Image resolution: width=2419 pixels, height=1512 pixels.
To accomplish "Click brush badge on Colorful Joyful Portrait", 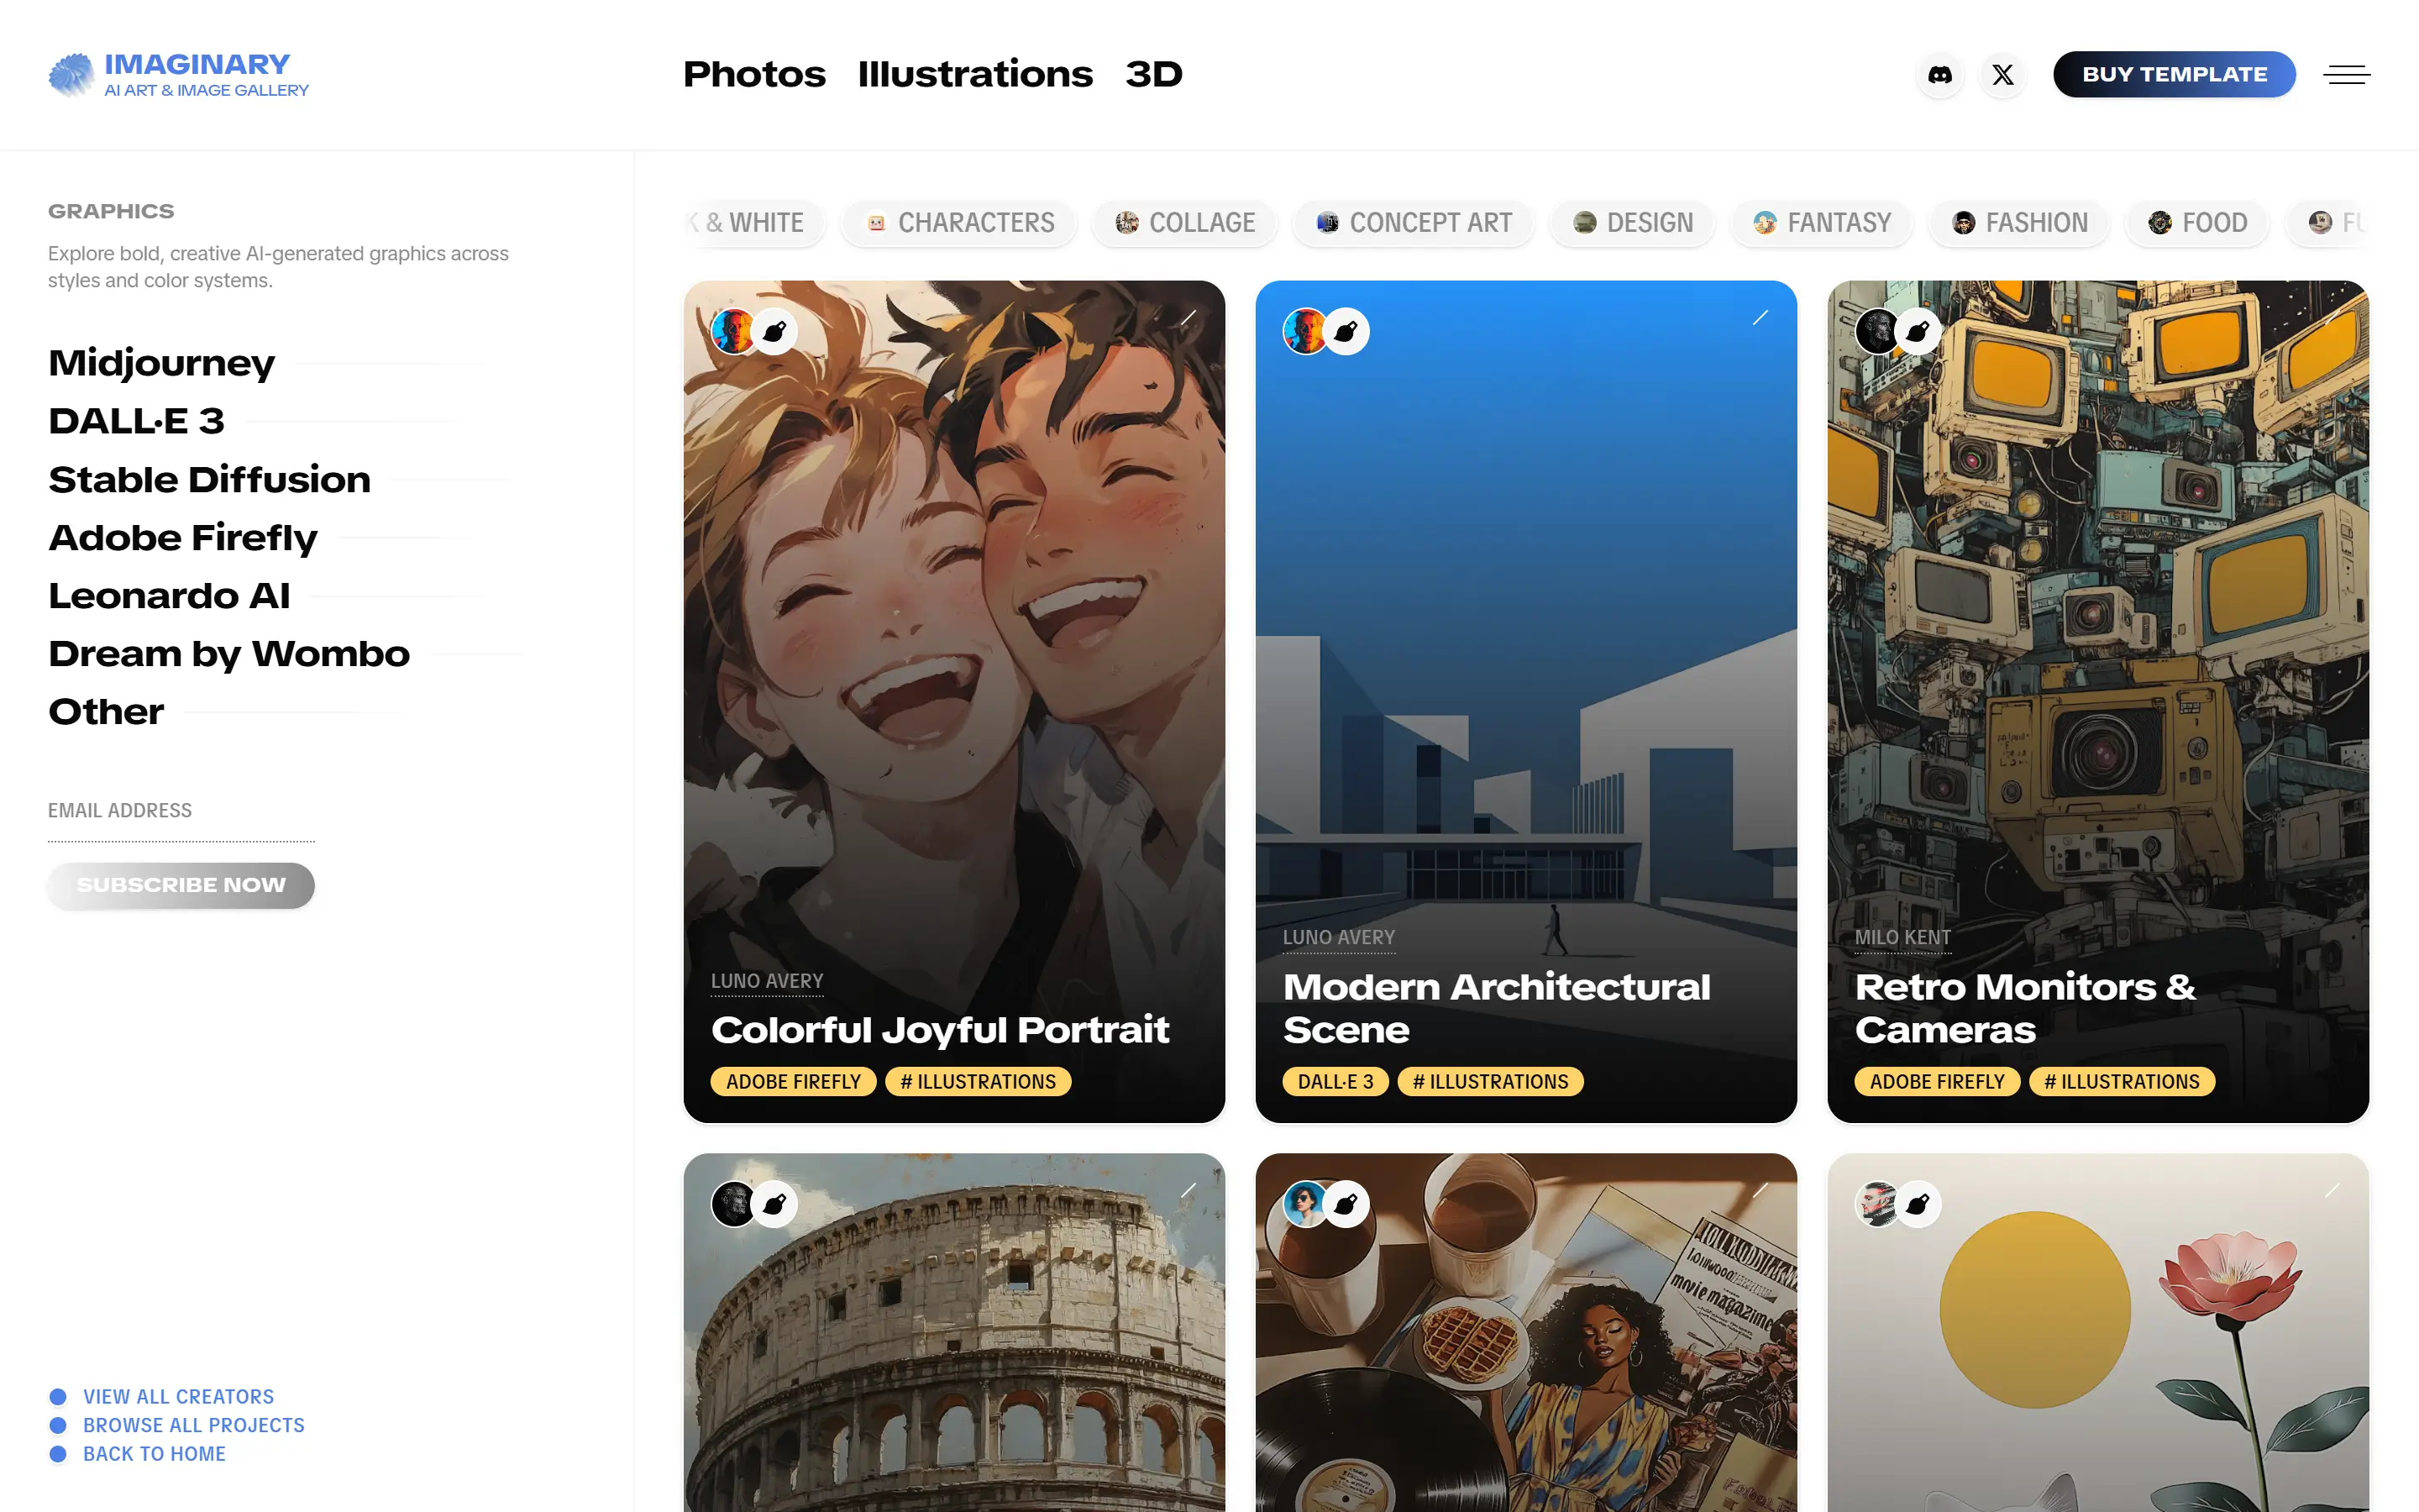I will click(774, 331).
